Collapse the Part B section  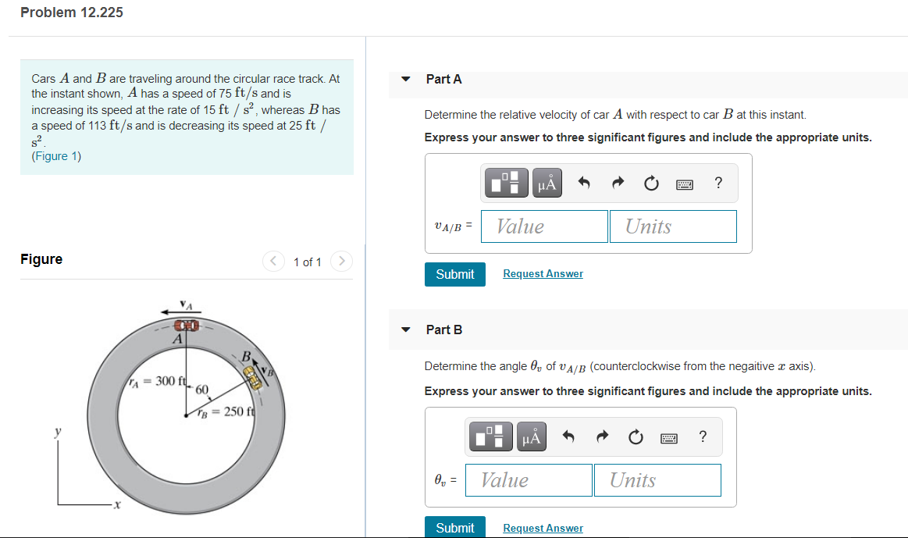[405, 330]
